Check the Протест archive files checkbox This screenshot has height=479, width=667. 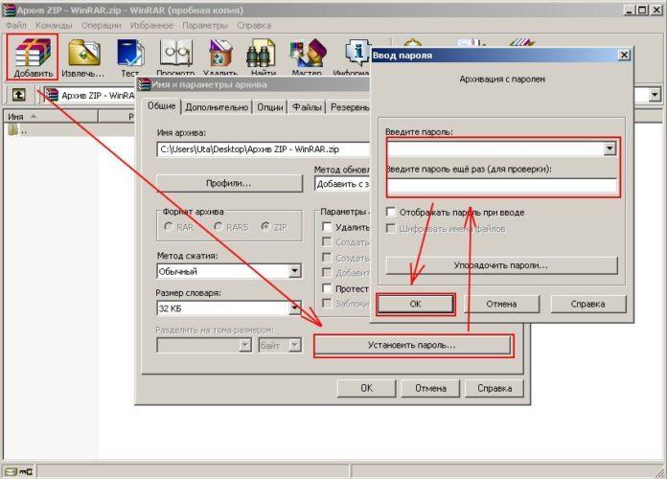[327, 288]
